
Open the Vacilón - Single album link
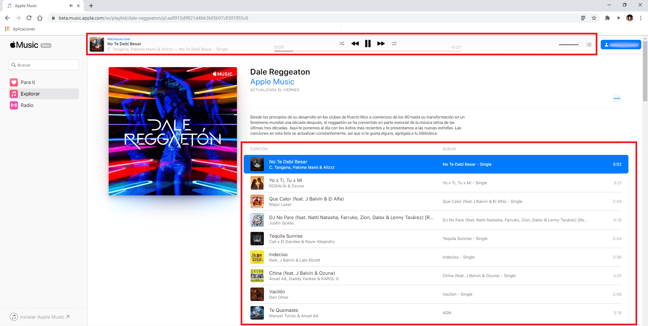457,294
